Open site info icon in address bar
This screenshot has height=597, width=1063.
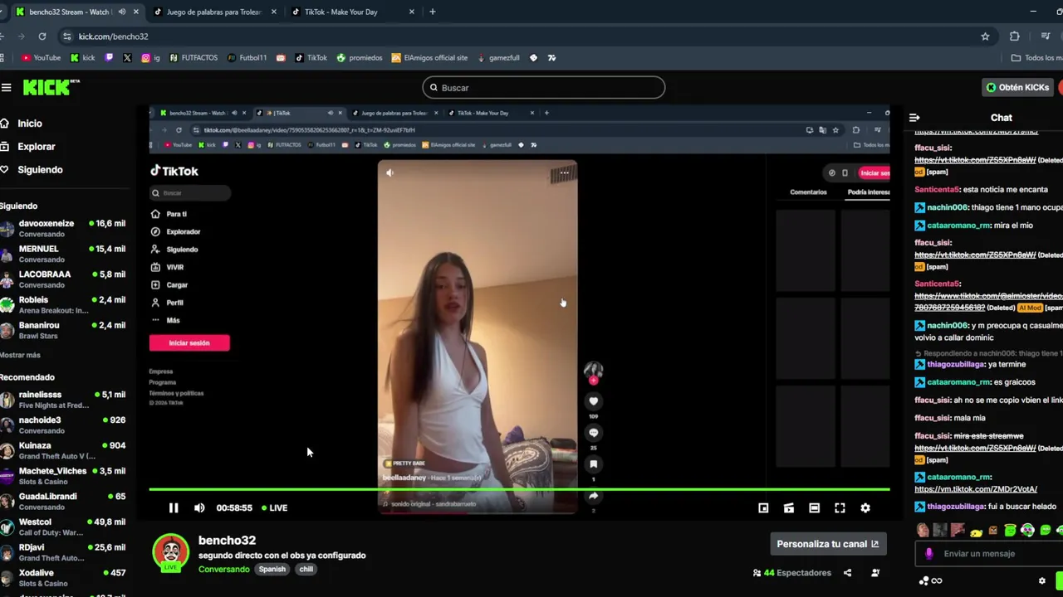[x=66, y=36]
